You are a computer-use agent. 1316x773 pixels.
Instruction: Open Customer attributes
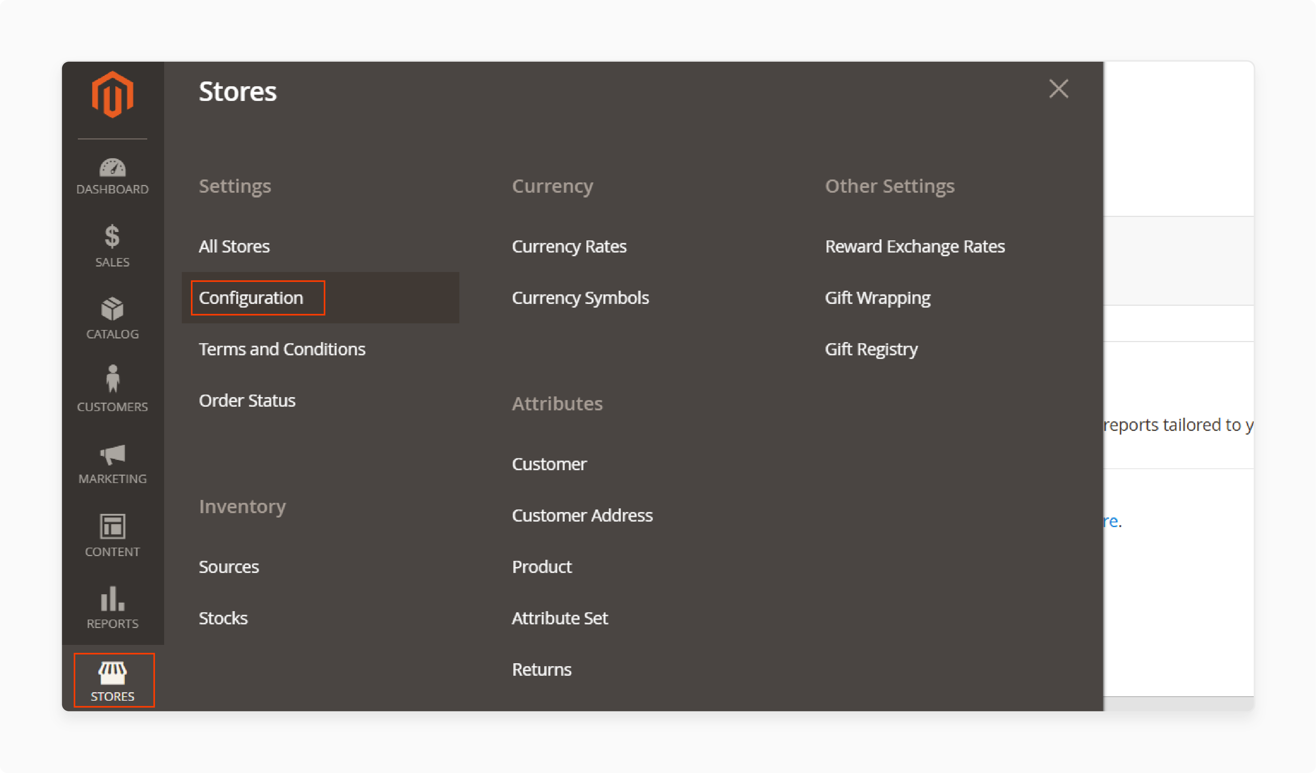click(x=549, y=465)
